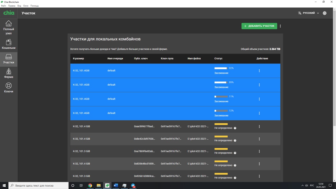Click the Статус column header

coord(218,59)
